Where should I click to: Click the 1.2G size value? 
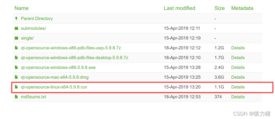(219, 48)
